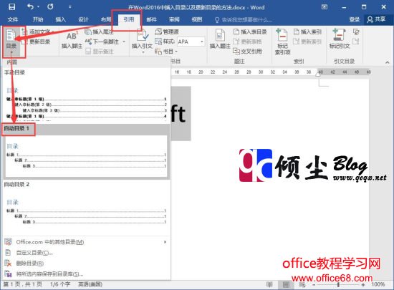
Task: Click 更新表格 (Update Table) in captions group
Action: pos(248,42)
